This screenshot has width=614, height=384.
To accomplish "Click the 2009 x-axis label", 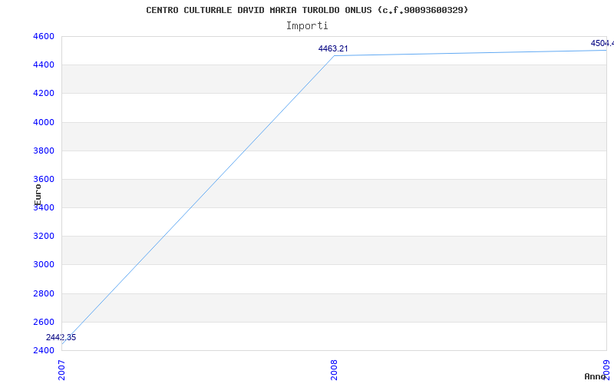I will click(x=606, y=370).
